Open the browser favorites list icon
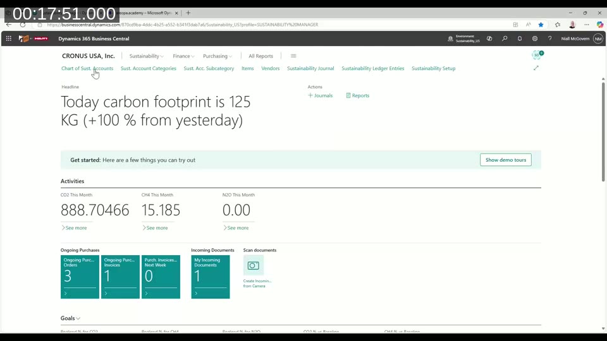This screenshot has width=607, height=341. coord(558,25)
